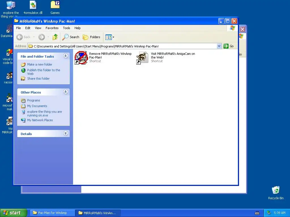The image size is (290, 217).
Task: Open the File menu
Action: point(18,28)
